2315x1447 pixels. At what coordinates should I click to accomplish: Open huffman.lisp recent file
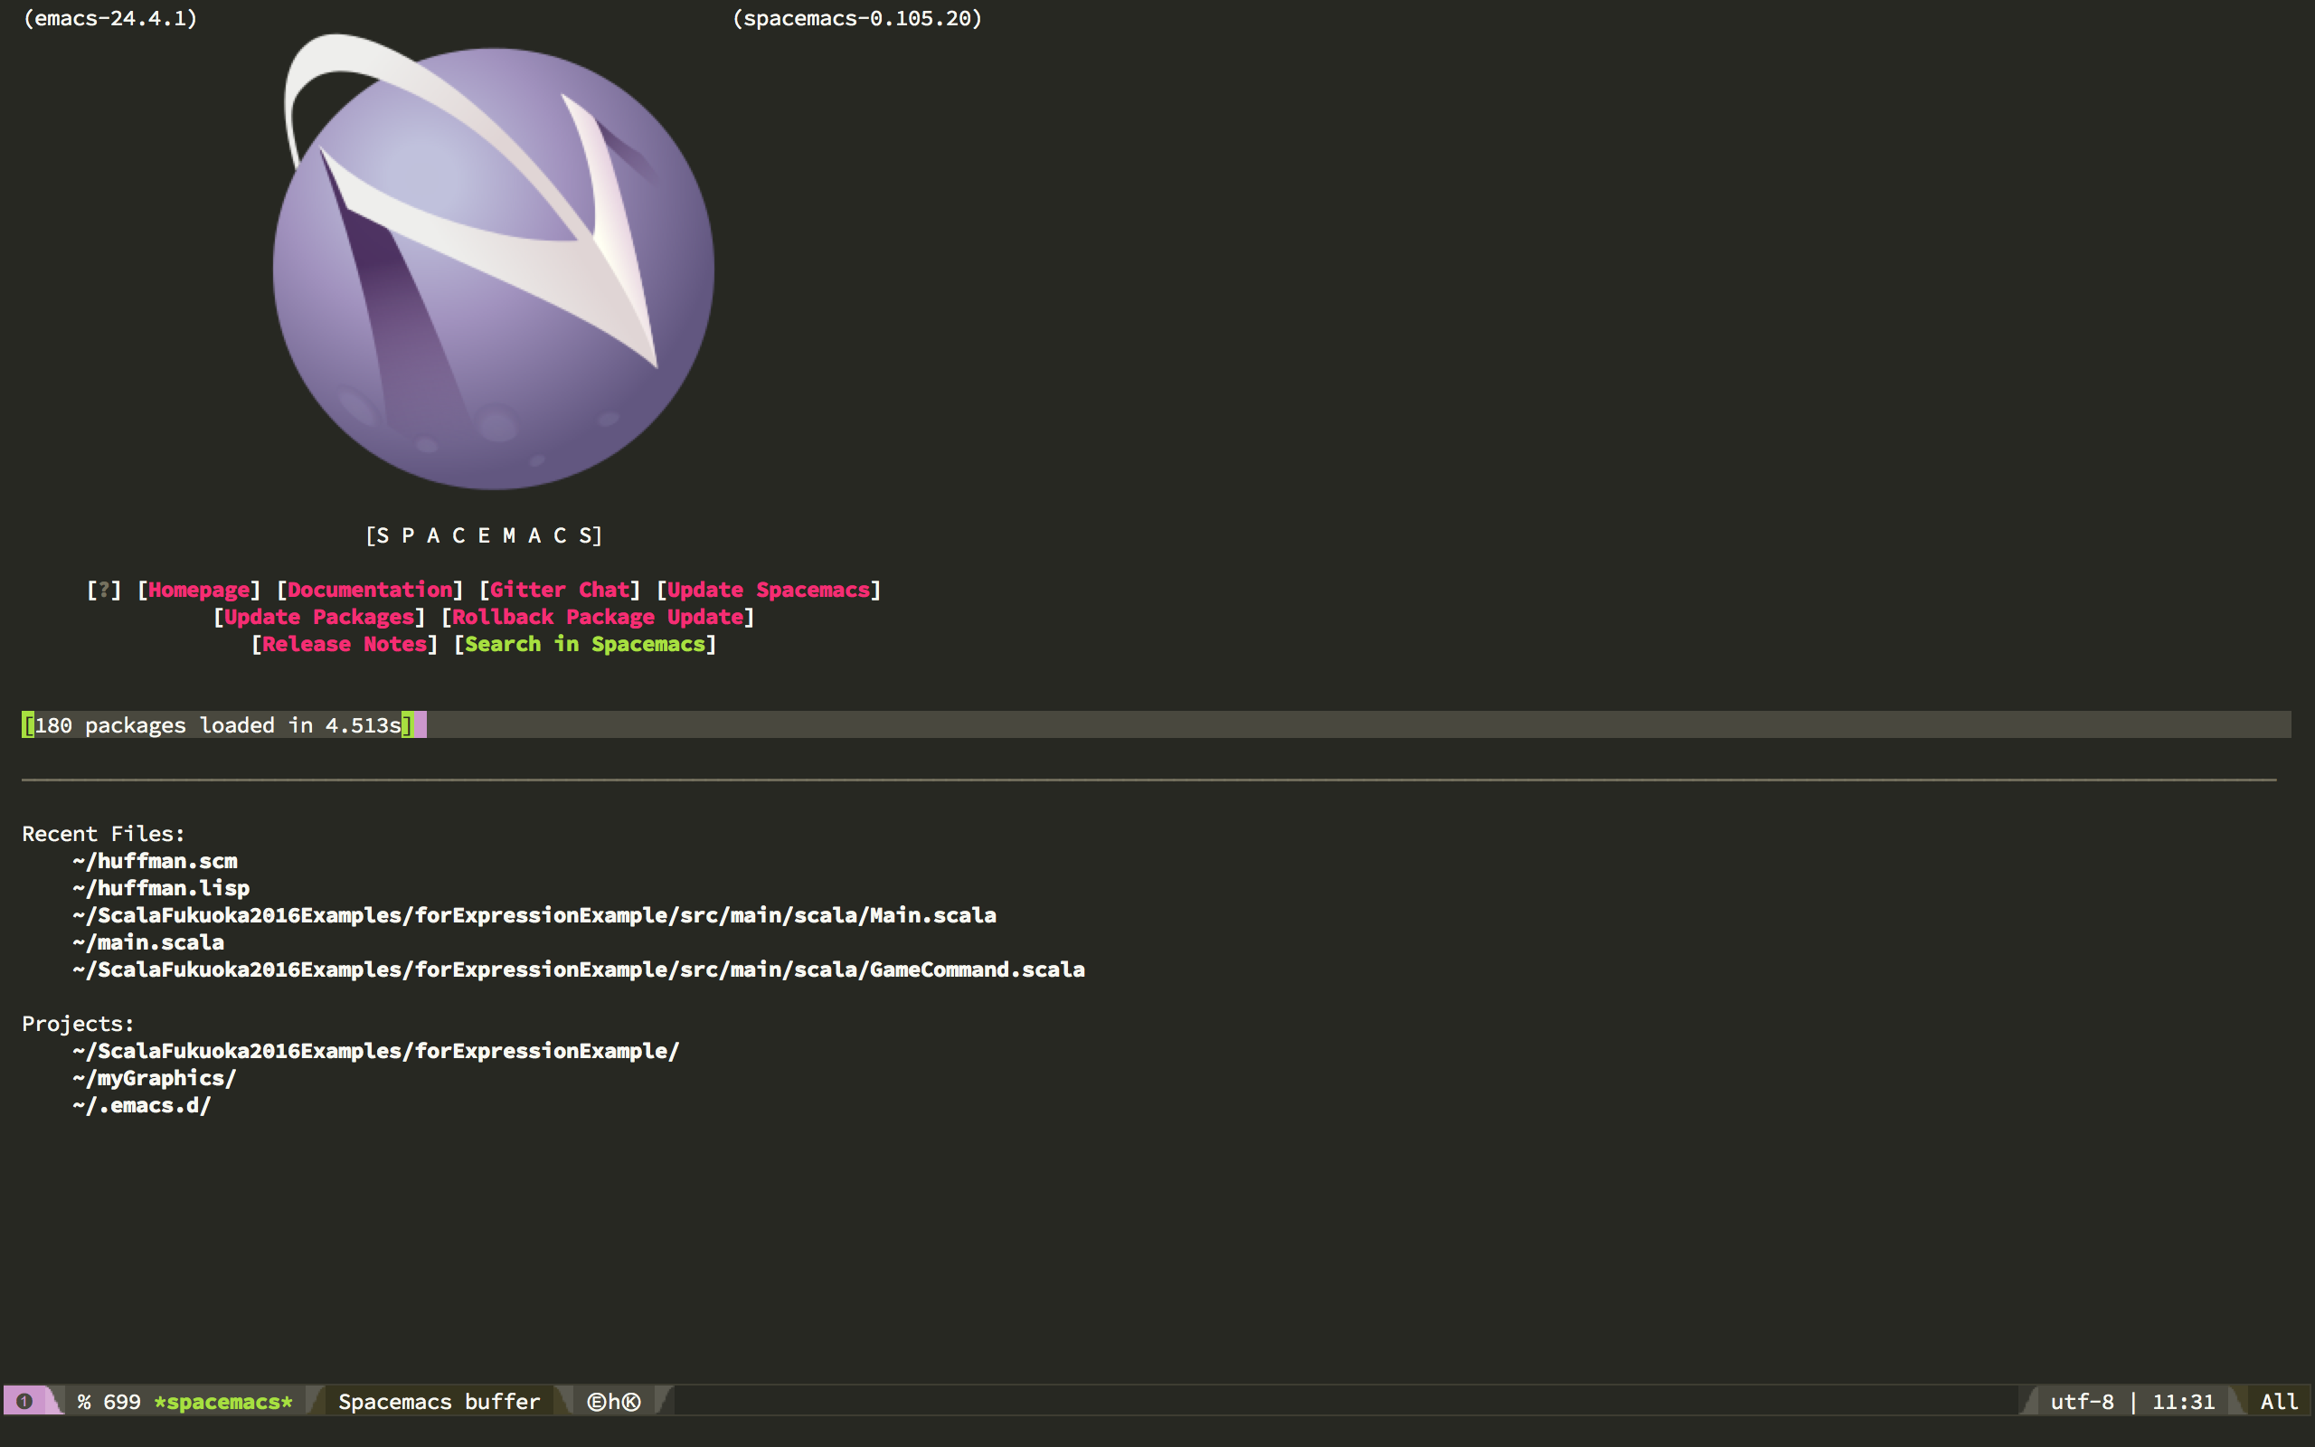point(156,887)
